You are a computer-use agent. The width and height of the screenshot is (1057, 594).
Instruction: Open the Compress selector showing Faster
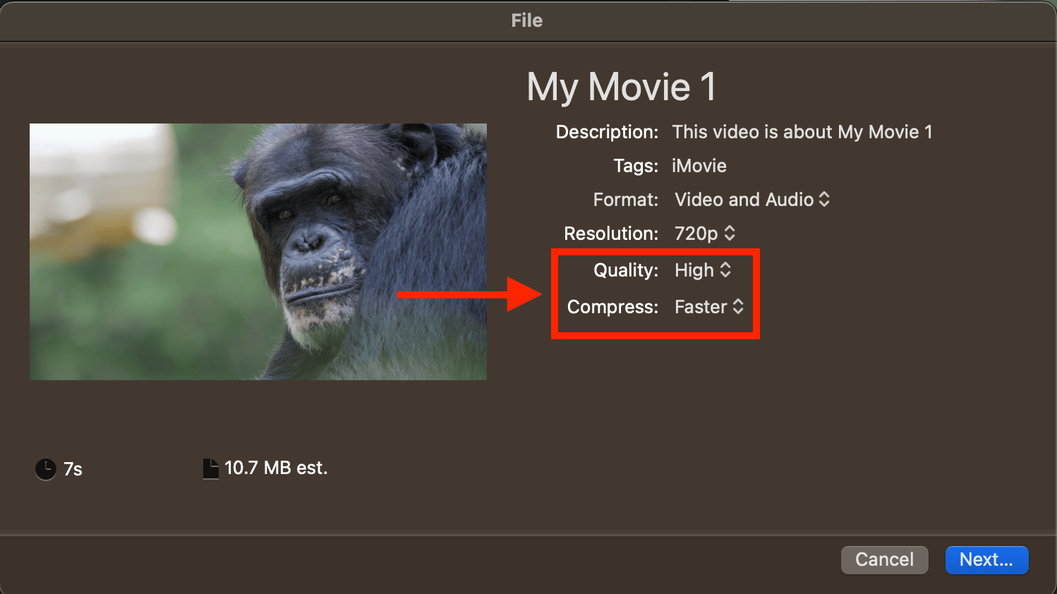(708, 307)
